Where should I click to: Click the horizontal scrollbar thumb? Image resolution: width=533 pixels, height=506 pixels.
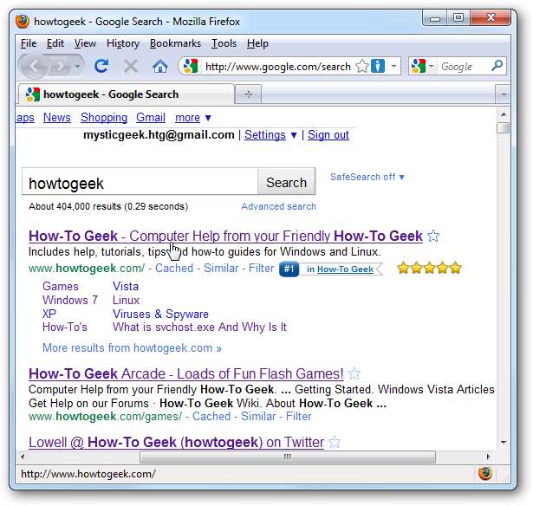coord(288,457)
